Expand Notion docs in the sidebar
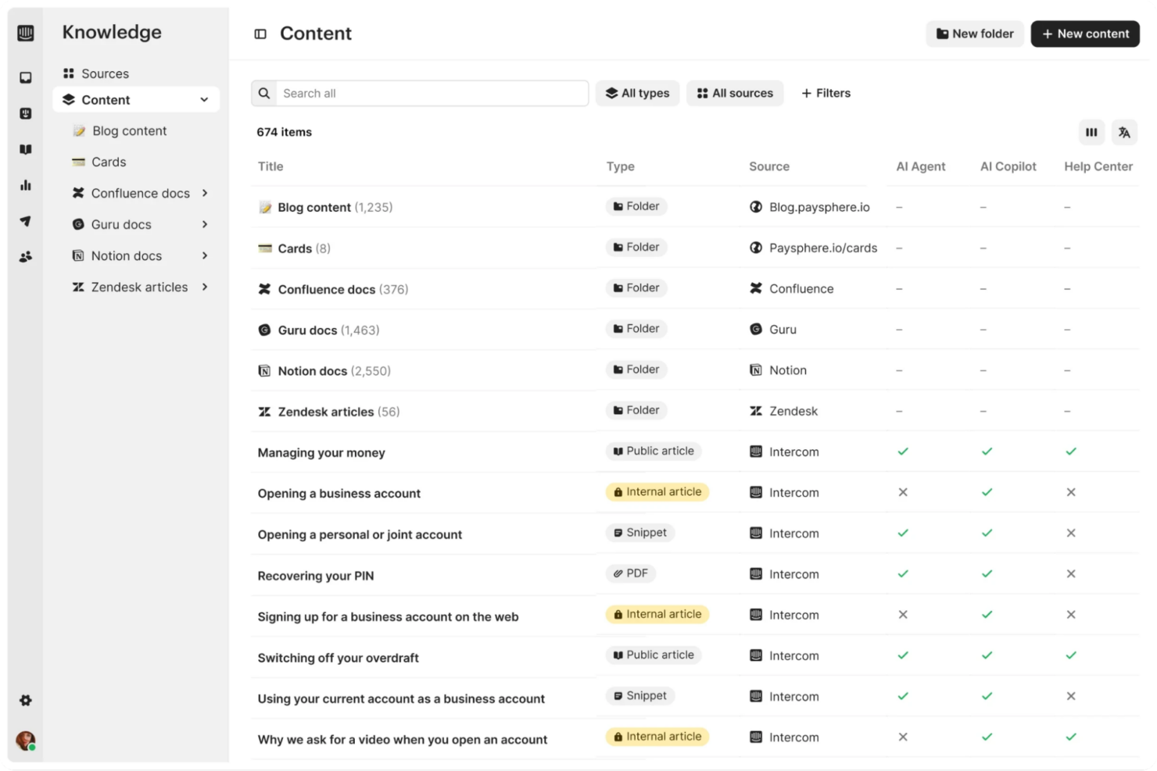Image resolution: width=1157 pixels, height=771 pixels. (205, 255)
